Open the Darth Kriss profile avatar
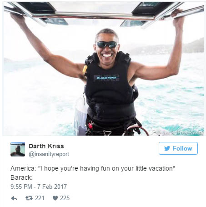This screenshot has height=207, width=206. coord(18,149)
